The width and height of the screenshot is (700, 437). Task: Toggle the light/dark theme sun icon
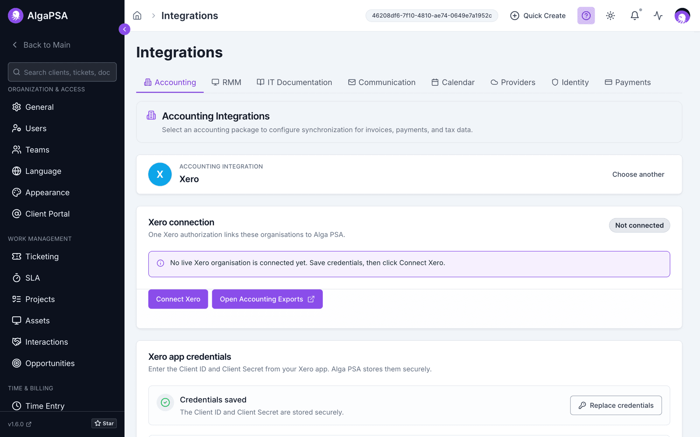pyautogui.click(x=610, y=16)
